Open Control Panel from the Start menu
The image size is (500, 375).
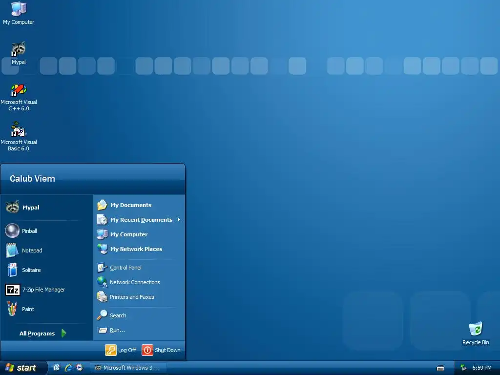pyautogui.click(x=139, y=268)
